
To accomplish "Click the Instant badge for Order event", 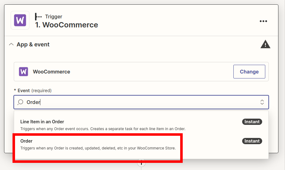I will tap(252, 141).
